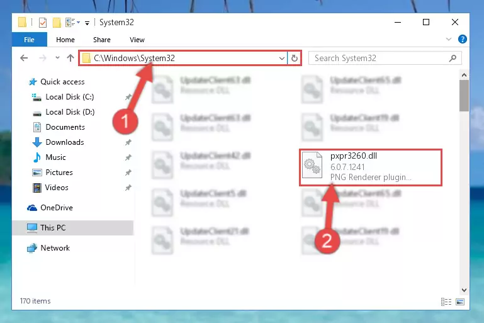This screenshot has width=484, height=323.
Task: Click the Videos film icon in sidebar
Action: click(x=37, y=188)
